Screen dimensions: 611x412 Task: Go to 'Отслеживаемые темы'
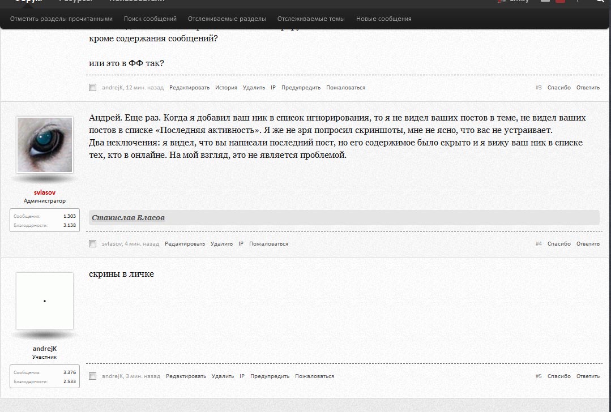coord(311,19)
